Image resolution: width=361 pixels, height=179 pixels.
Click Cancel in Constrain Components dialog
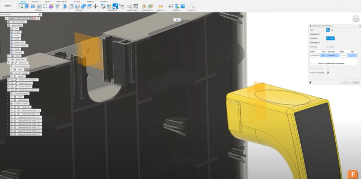click(356, 82)
